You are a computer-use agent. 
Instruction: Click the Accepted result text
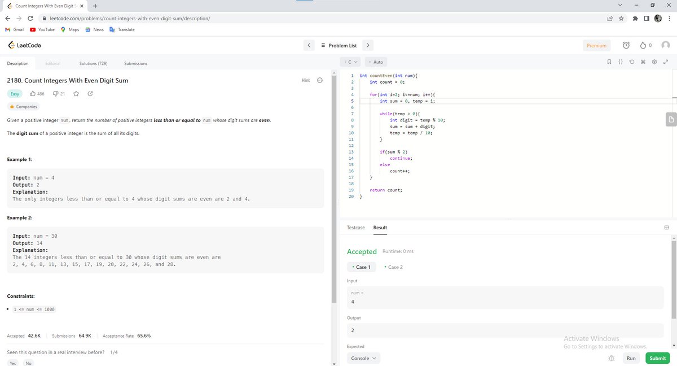tap(362, 251)
